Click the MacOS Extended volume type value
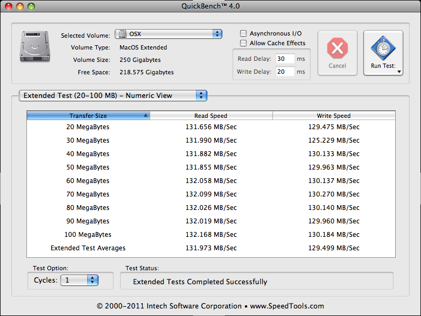The height and width of the screenshot is (316, 421). click(x=143, y=47)
